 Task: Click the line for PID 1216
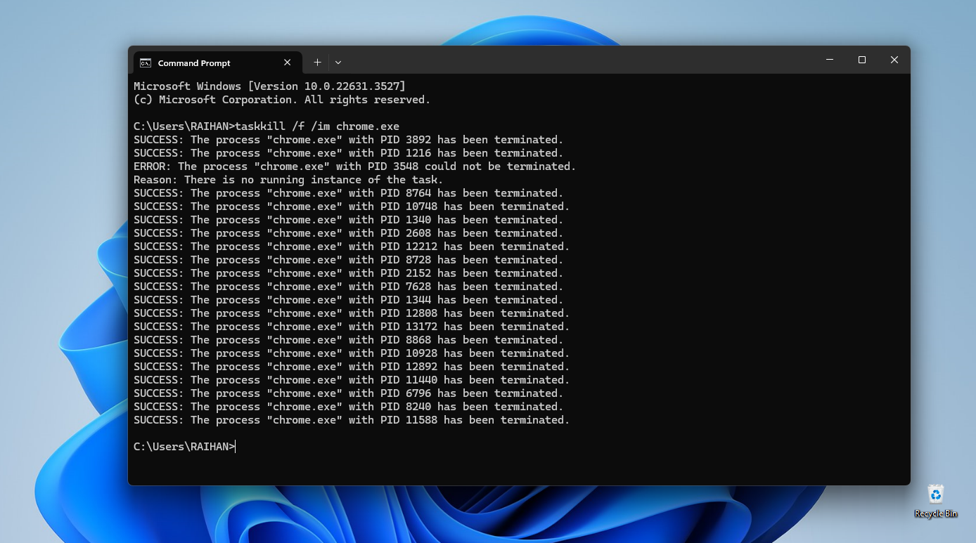pyautogui.click(x=349, y=153)
